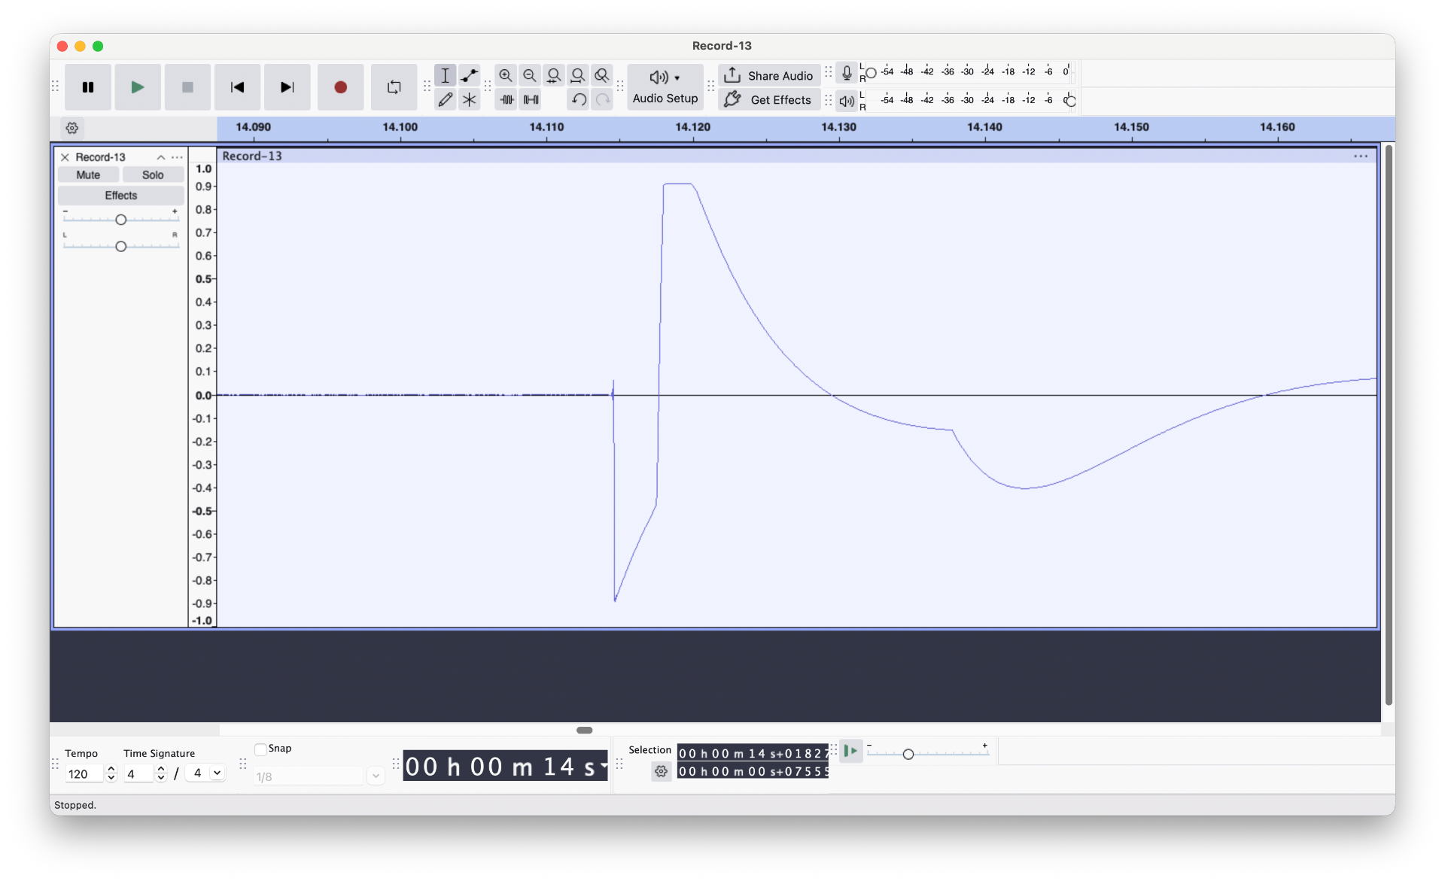Open the Record-13 track overflow menu
Viewport: 1445px width, 881px height.
click(178, 156)
